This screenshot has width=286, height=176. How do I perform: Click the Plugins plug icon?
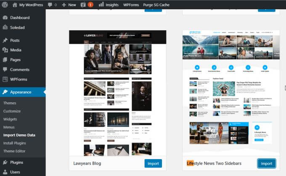(5, 162)
